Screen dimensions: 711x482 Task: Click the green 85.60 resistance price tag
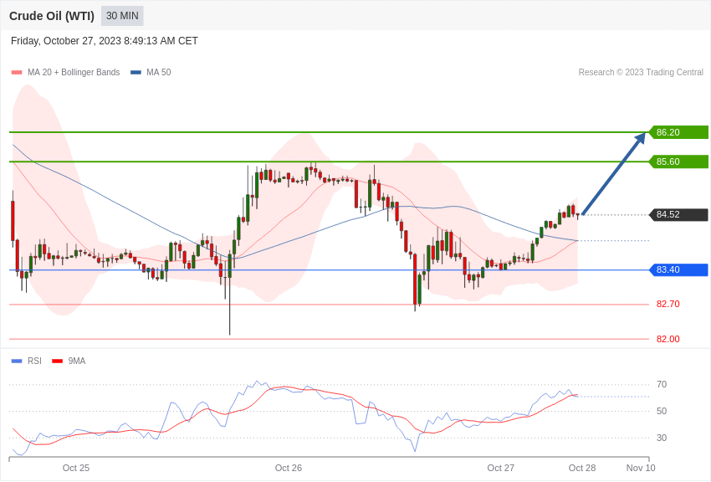678,162
